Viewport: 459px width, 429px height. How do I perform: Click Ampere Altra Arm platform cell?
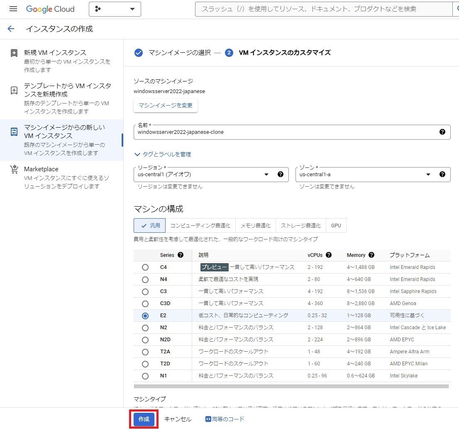(410, 352)
